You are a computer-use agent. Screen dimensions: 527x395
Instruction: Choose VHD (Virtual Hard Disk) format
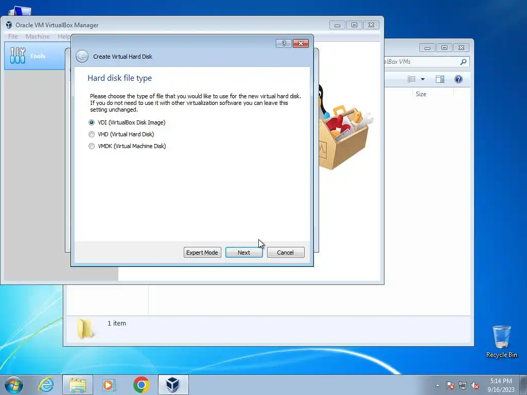click(121, 134)
